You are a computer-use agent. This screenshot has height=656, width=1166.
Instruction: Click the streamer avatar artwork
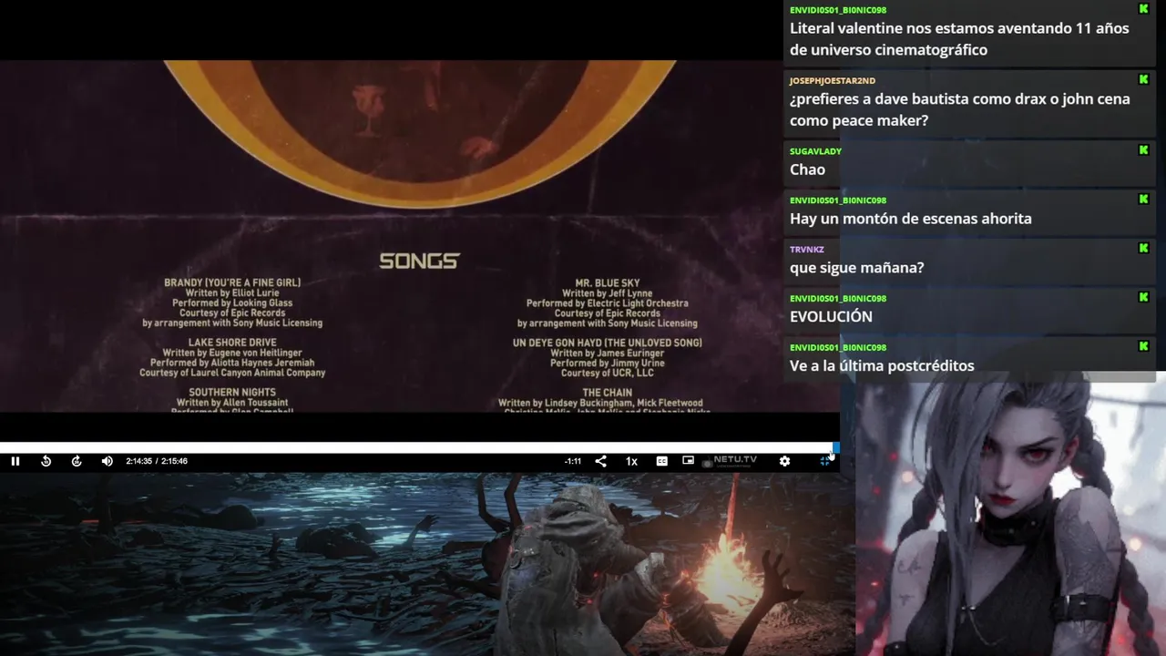pyautogui.click(x=1010, y=514)
